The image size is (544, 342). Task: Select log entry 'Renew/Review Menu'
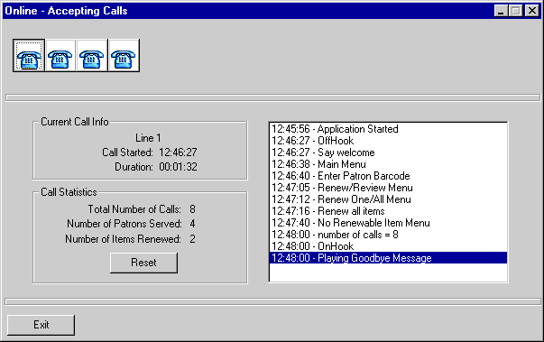(x=388, y=188)
